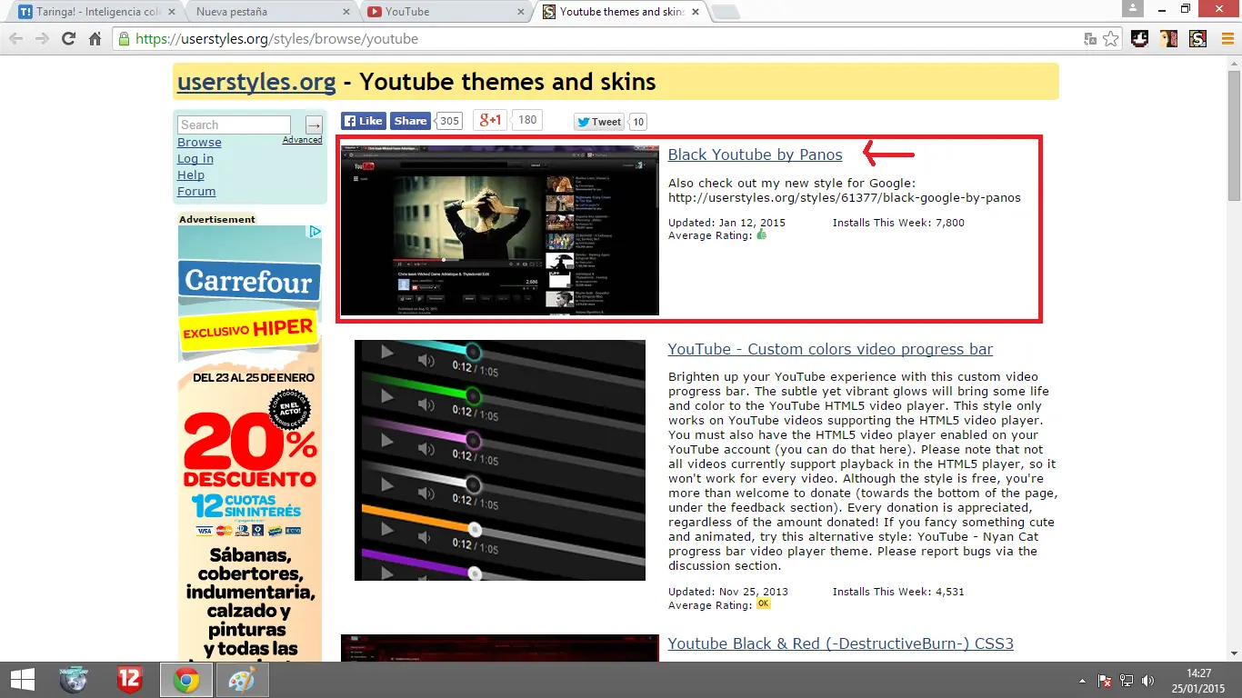Viewport: 1242px width, 698px height.
Task: Click 'Installs This Week: 4,531' text
Action: [898, 592]
